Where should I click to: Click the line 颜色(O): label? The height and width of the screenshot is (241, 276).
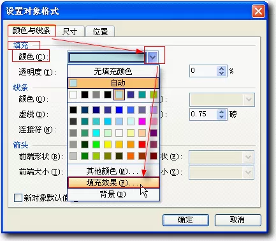coord(34,99)
